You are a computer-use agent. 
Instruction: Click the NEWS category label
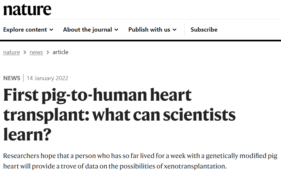tap(12, 78)
